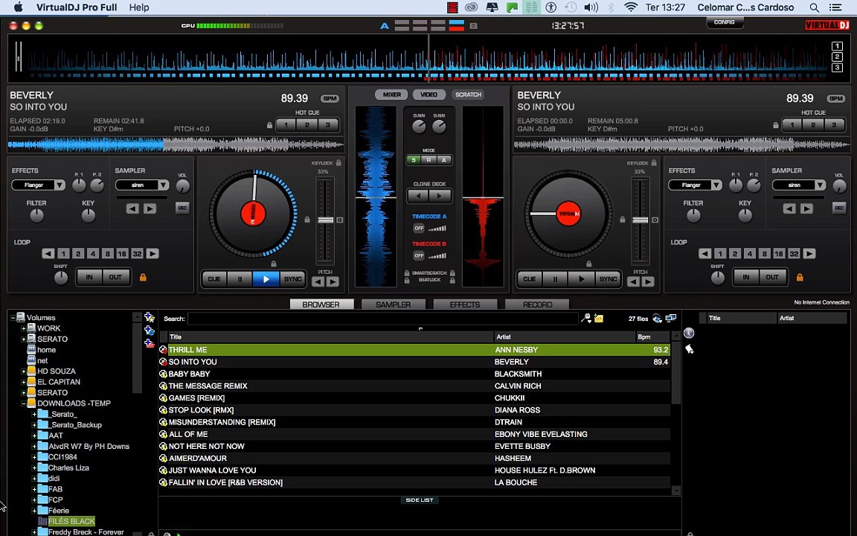Select mode S button
857x536 pixels.
click(414, 160)
